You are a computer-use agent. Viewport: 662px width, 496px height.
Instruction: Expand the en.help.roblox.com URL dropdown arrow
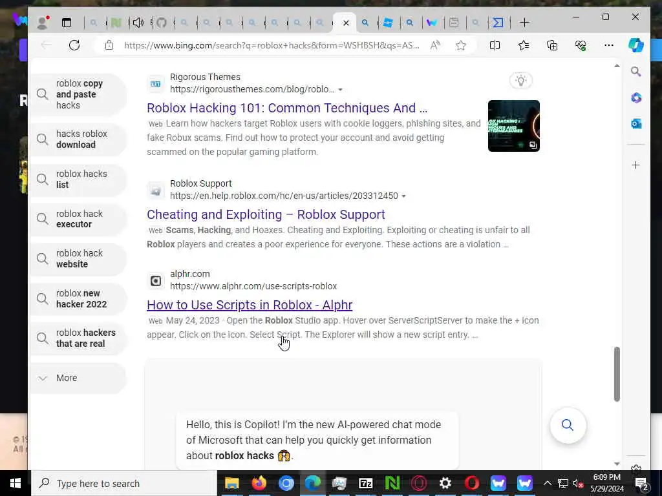[x=403, y=196]
